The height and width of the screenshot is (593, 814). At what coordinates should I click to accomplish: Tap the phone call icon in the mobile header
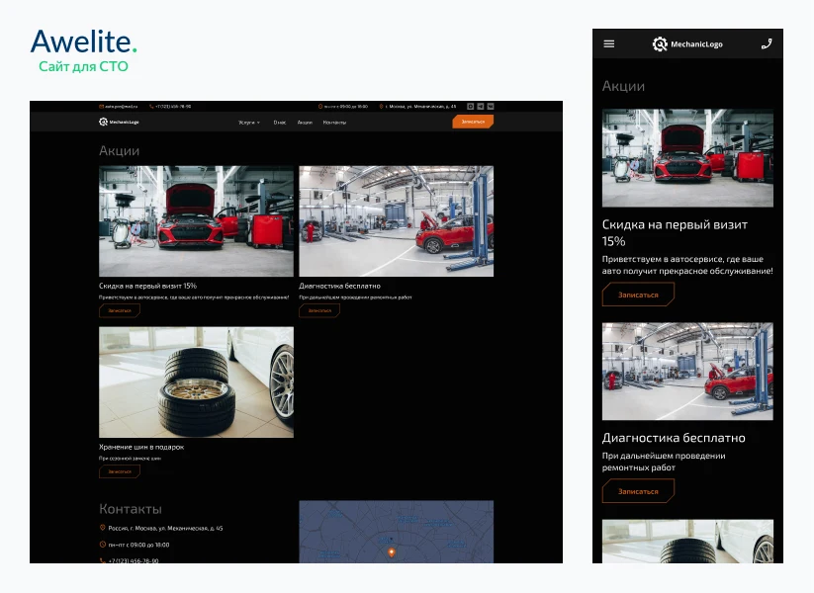767,44
